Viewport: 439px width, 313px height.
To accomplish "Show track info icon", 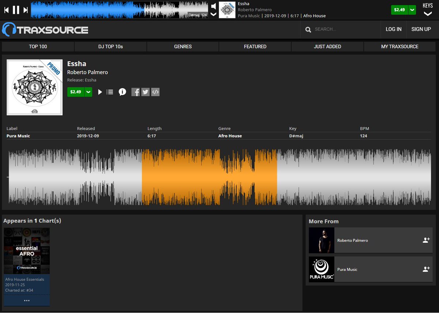I will pyautogui.click(x=122, y=92).
